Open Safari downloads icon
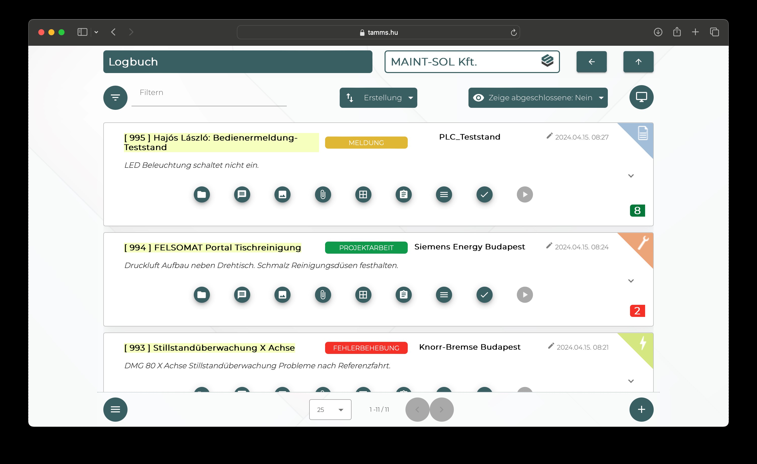The width and height of the screenshot is (757, 464). (x=658, y=32)
